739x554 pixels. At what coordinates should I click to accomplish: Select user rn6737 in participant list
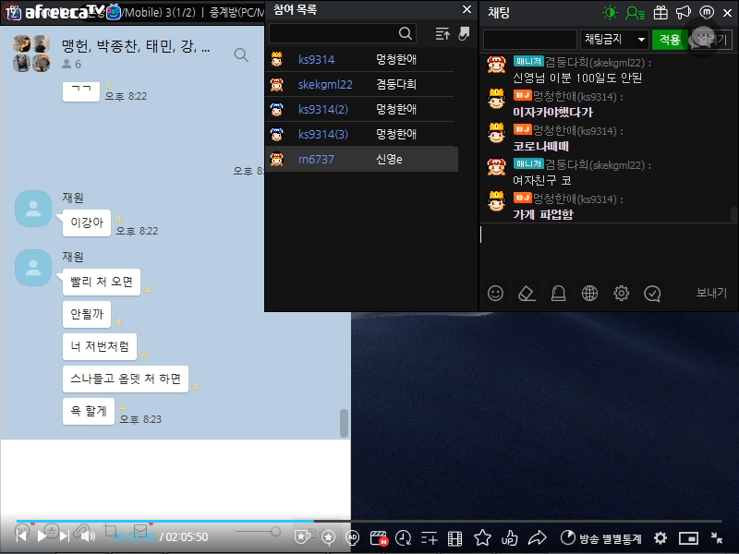pyautogui.click(x=316, y=160)
